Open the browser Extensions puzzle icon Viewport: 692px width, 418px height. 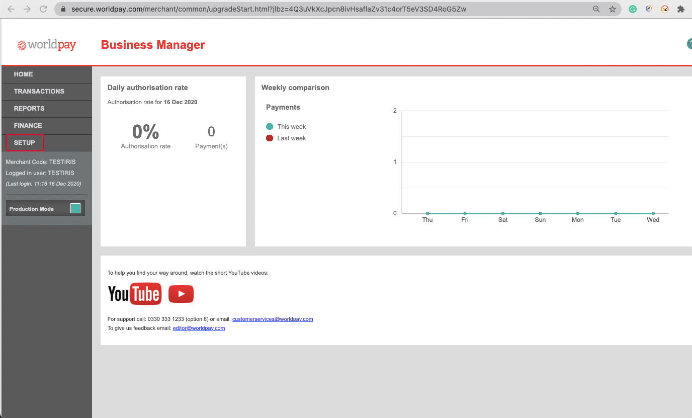click(x=681, y=9)
